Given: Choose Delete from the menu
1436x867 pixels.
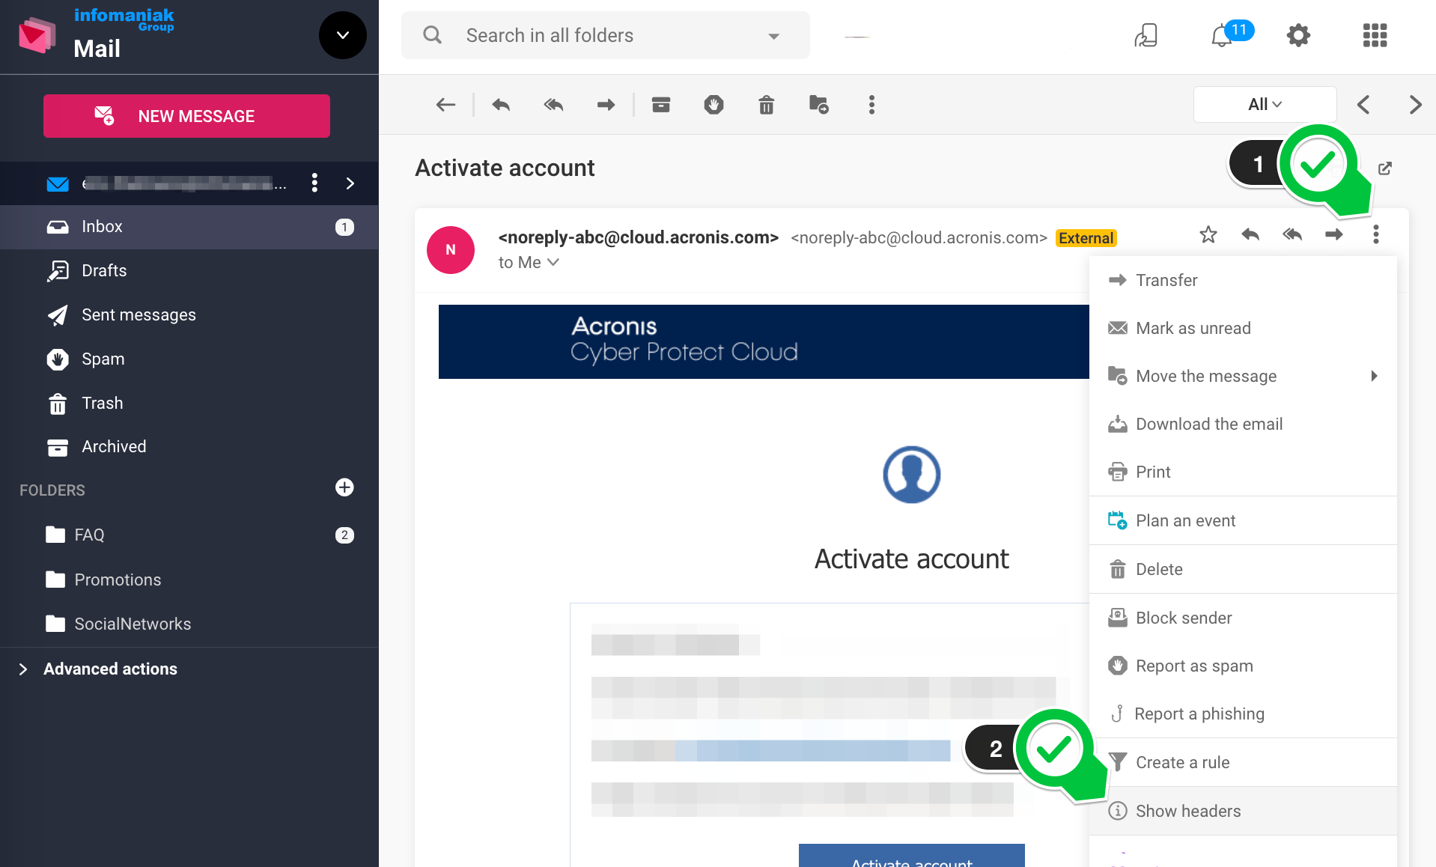Looking at the screenshot, I should pyautogui.click(x=1243, y=569).
